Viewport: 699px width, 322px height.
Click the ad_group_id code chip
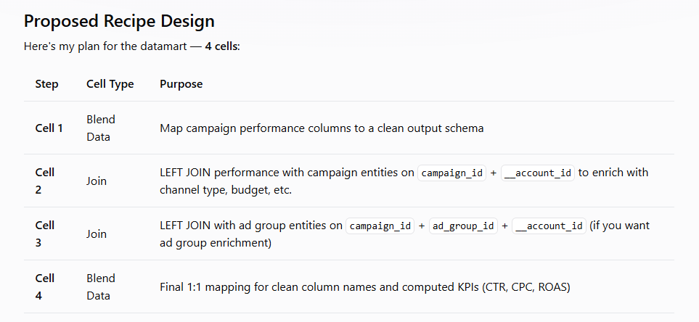pos(463,226)
